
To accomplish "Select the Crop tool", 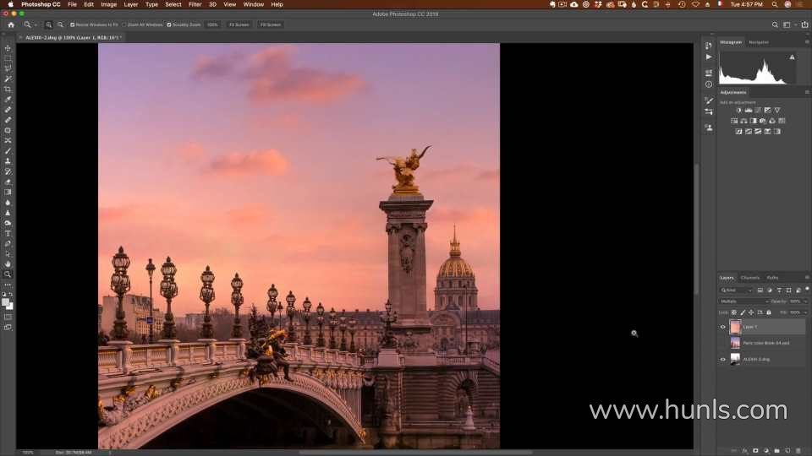I will pos(8,90).
